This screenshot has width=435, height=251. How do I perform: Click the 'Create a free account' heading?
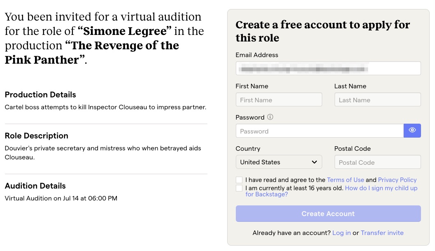point(323,31)
